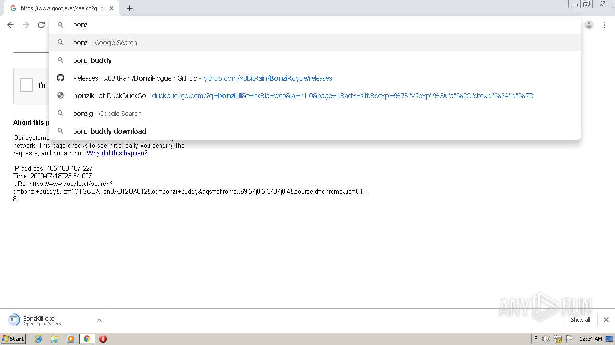The height and width of the screenshot is (345, 615).
Task: Click the IP address 185.183.107.227 text
Action: (53, 169)
